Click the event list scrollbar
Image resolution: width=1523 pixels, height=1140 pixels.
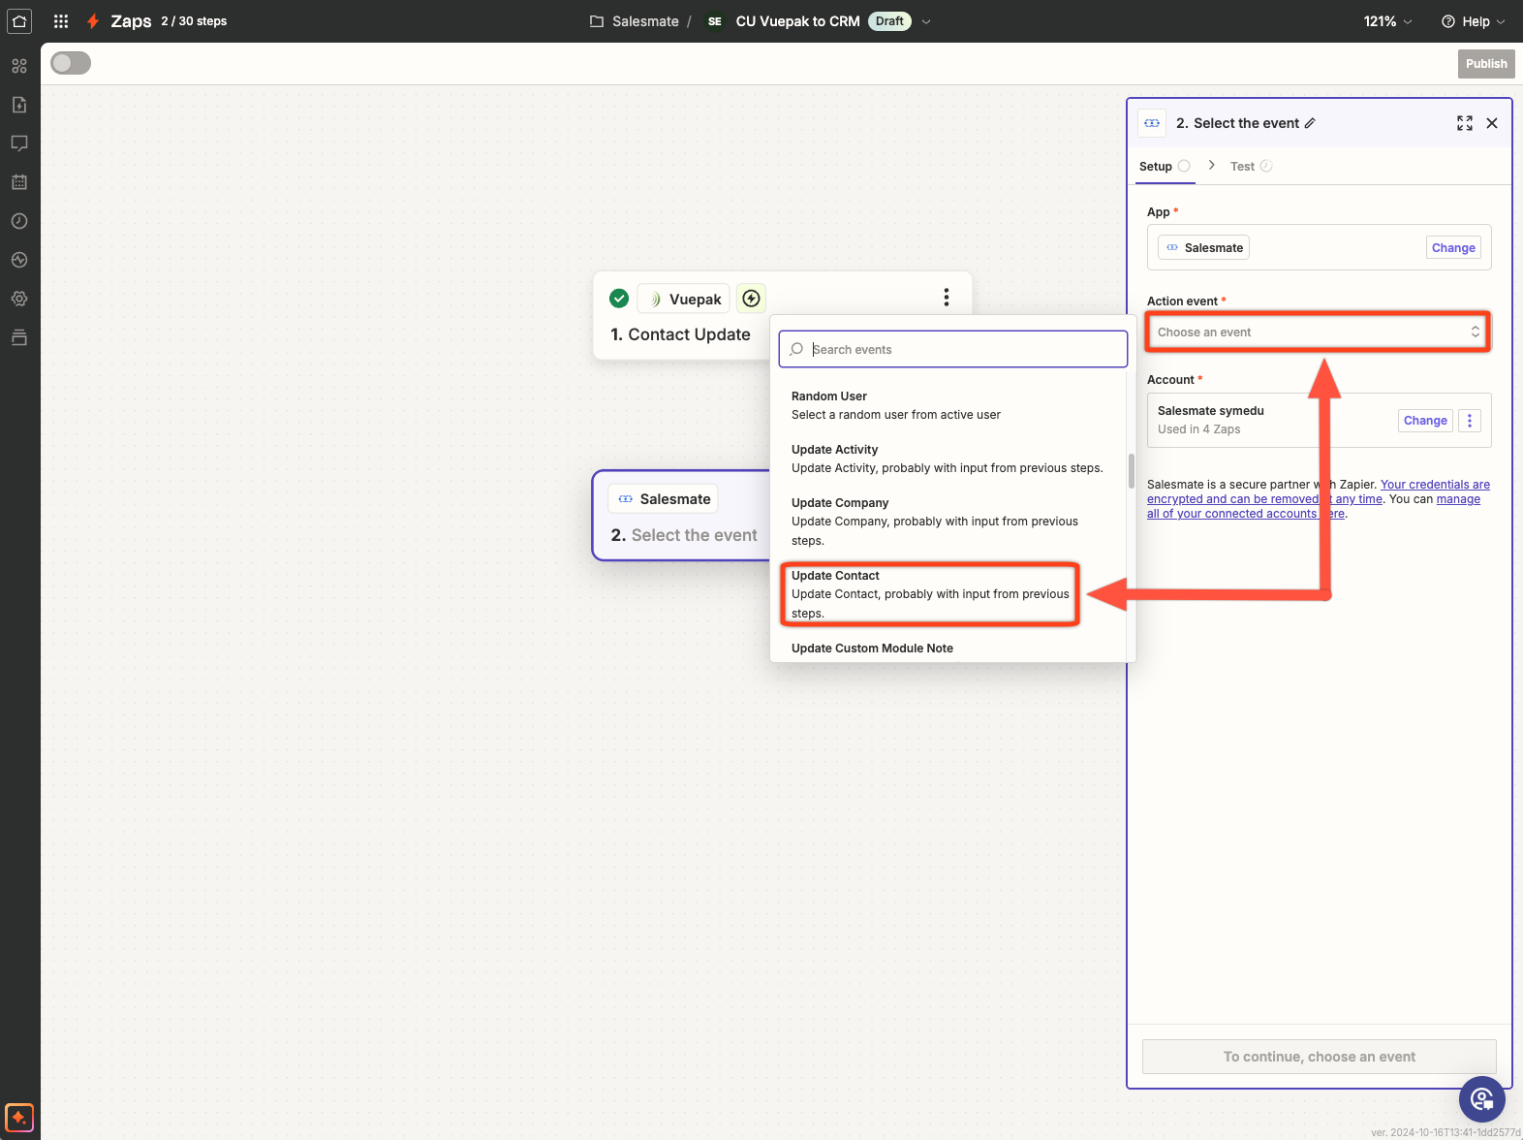[x=1131, y=471]
